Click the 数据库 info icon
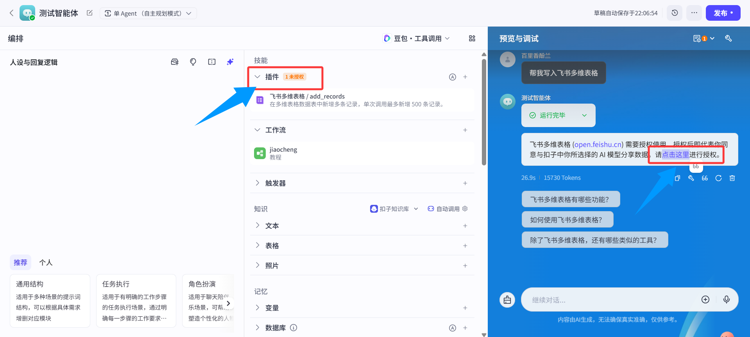The image size is (750, 337). tap(294, 328)
